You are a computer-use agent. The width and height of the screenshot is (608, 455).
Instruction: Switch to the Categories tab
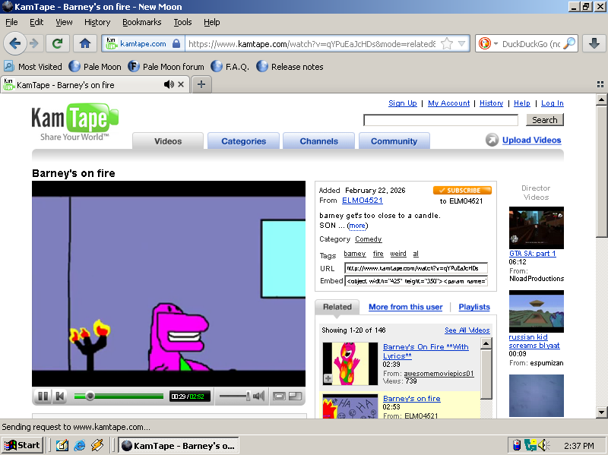point(243,141)
